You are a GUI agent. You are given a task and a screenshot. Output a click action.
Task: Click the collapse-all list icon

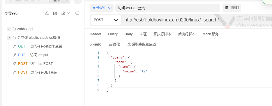(77, 13)
